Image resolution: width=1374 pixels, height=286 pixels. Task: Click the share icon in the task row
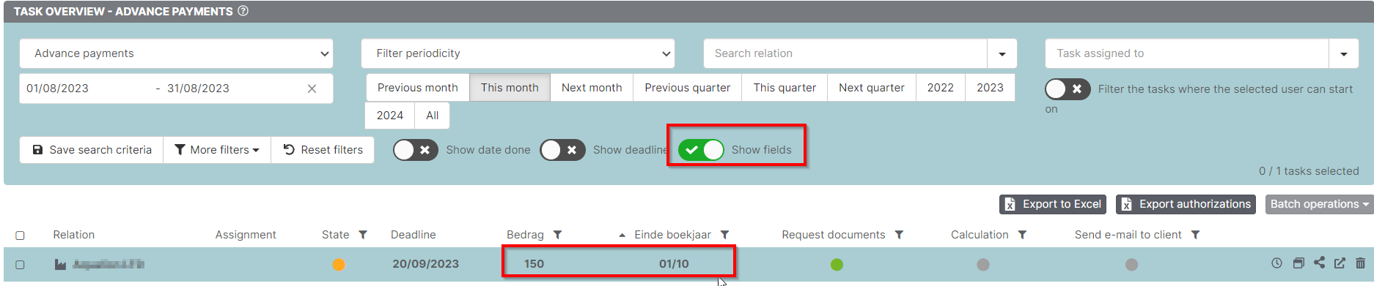[x=1319, y=263]
